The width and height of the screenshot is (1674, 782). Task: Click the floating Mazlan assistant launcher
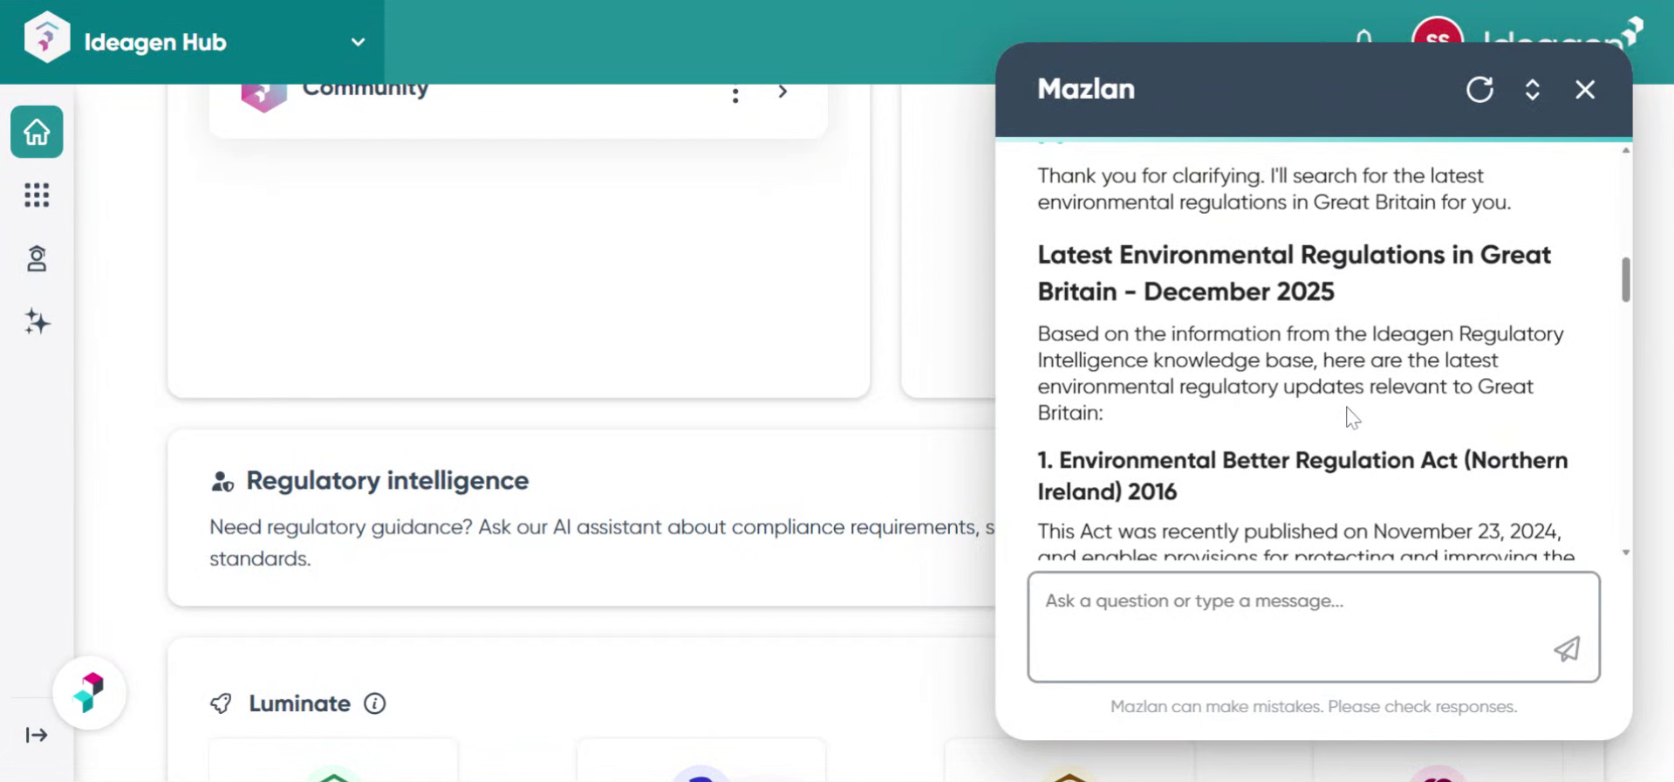tap(89, 693)
